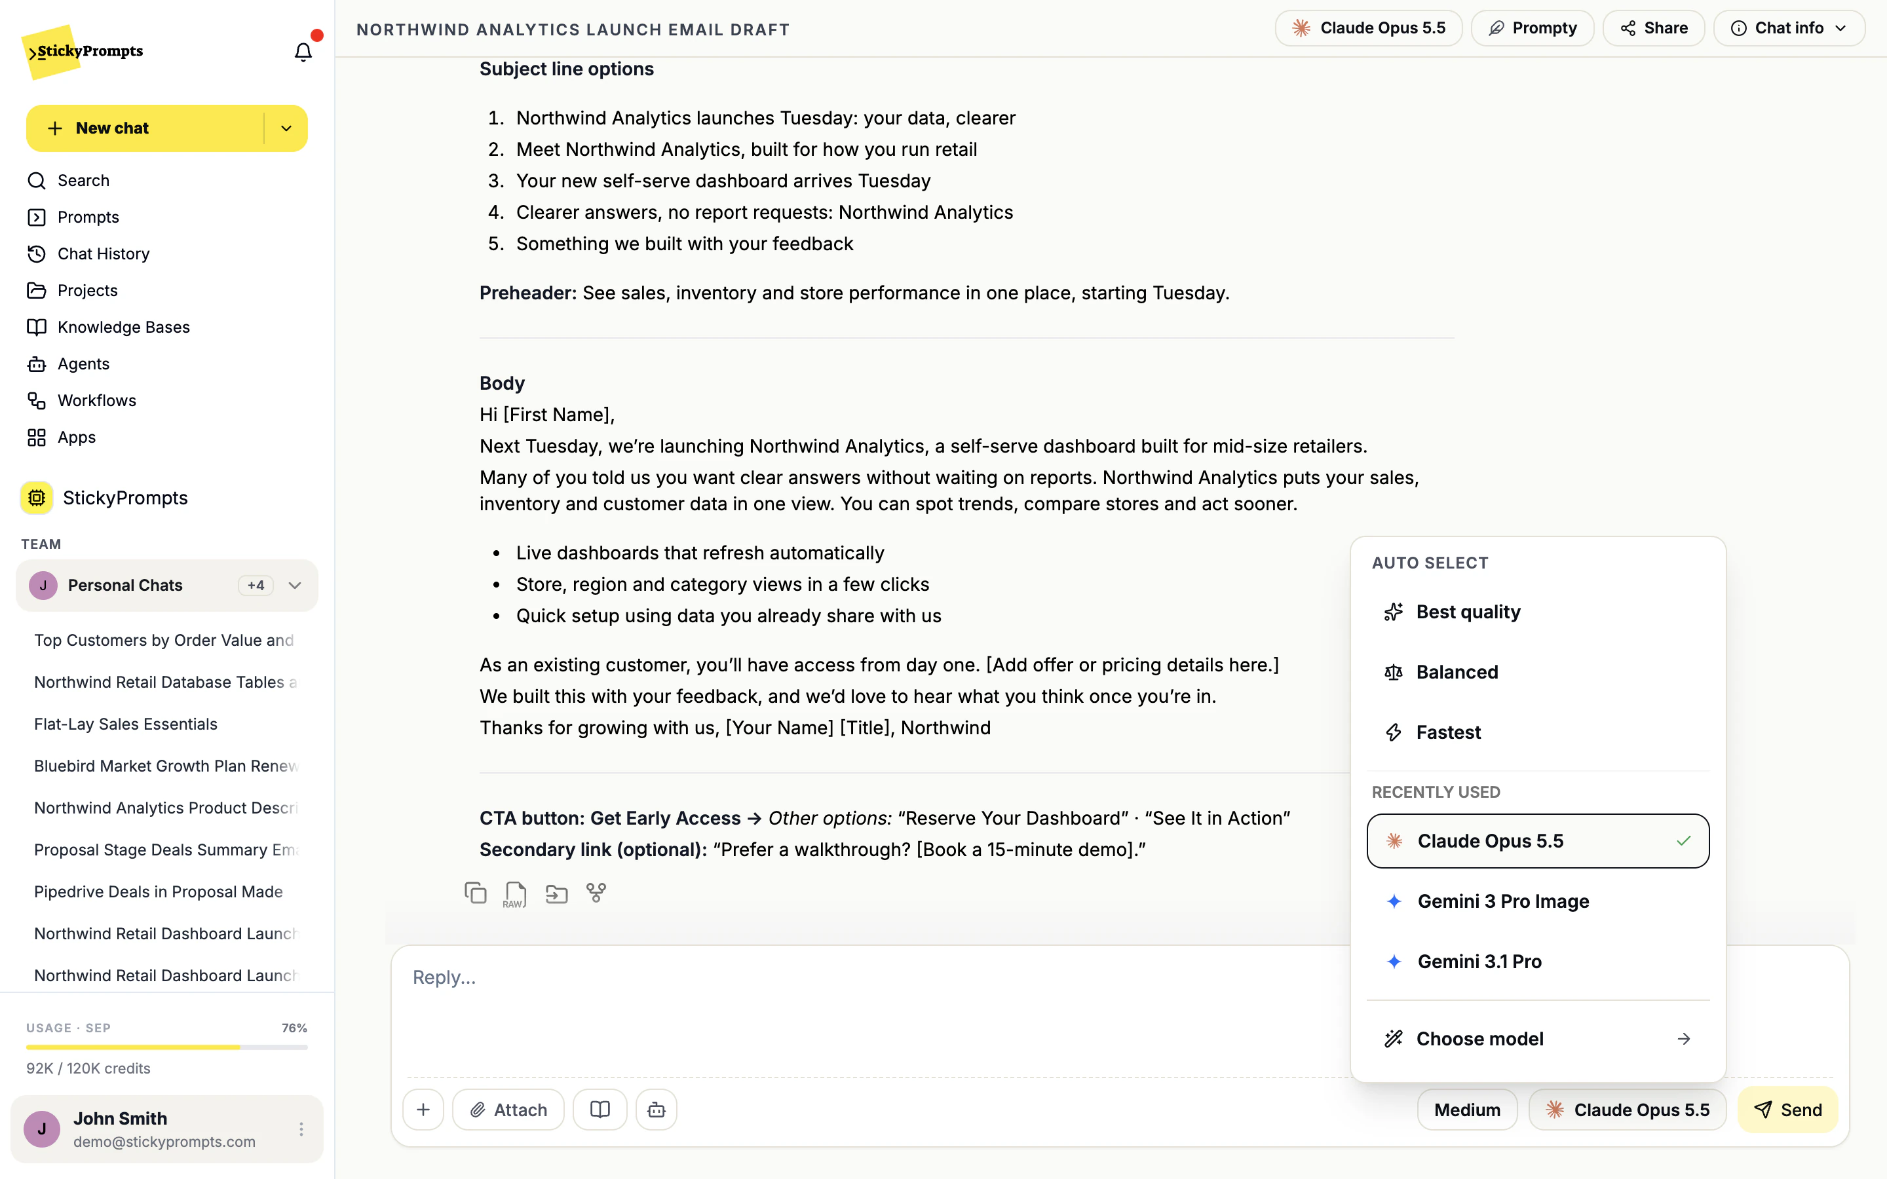Image resolution: width=1887 pixels, height=1179 pixels.
Task: Open the Prompty button
Action: [1533, 28]
